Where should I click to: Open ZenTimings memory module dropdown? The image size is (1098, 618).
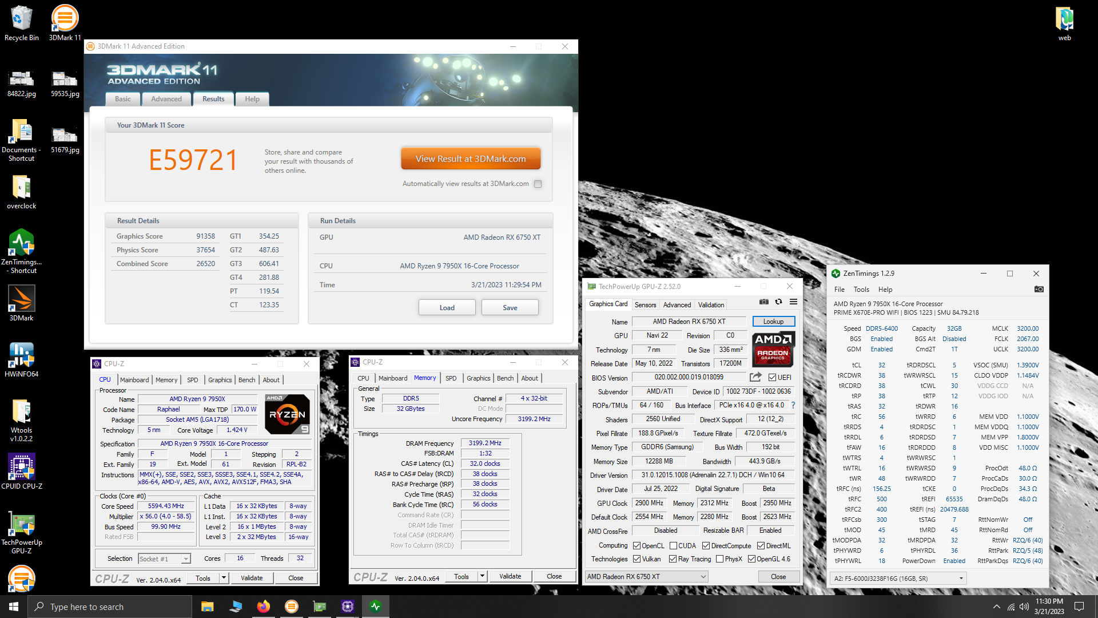pyautogui.click(x=898, y=579)
